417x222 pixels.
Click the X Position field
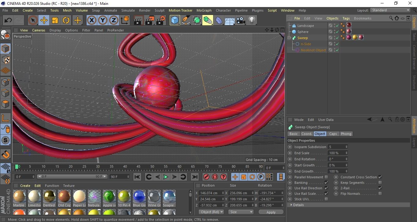(211, 193)
